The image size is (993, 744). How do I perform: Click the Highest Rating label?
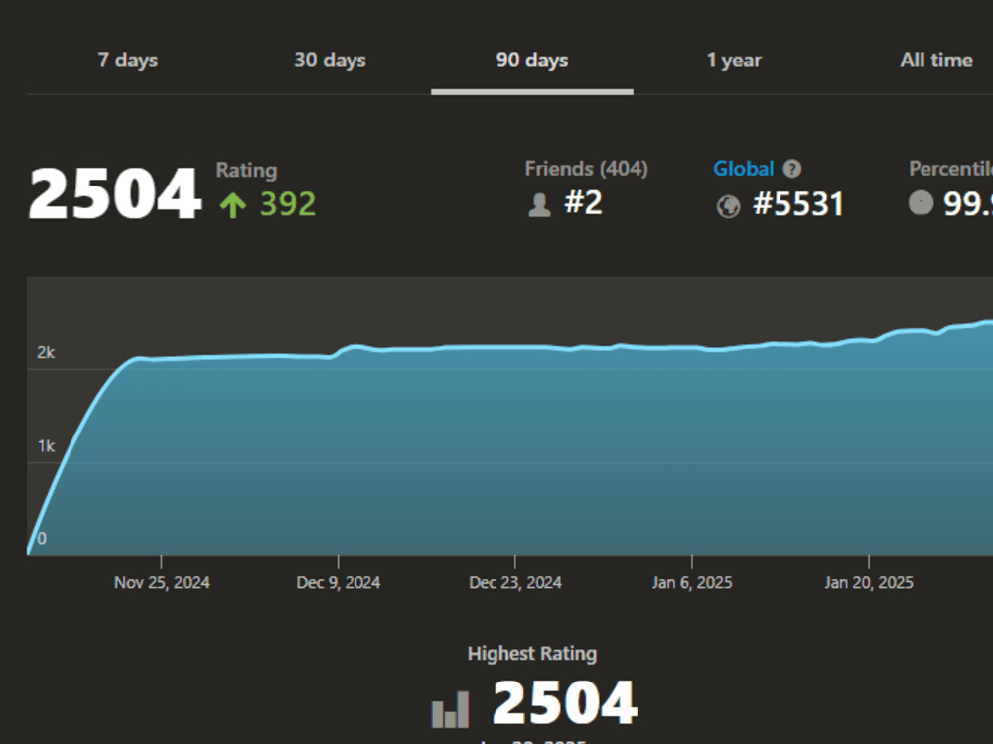[x=532, y=653]
